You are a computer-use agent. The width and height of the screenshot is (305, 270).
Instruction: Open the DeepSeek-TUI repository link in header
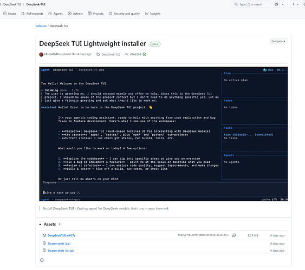[36, 4]
